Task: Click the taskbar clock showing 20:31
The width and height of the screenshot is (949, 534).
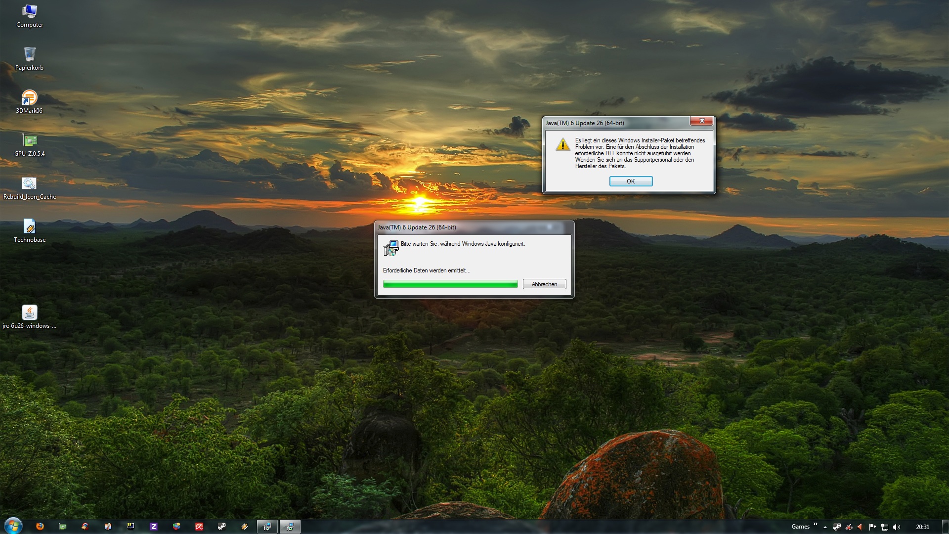Action: tap(922, 527)
